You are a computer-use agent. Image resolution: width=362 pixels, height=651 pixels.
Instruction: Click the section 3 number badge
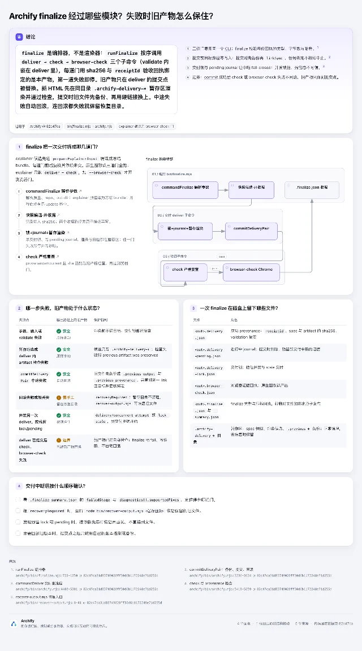click(193, 308)
